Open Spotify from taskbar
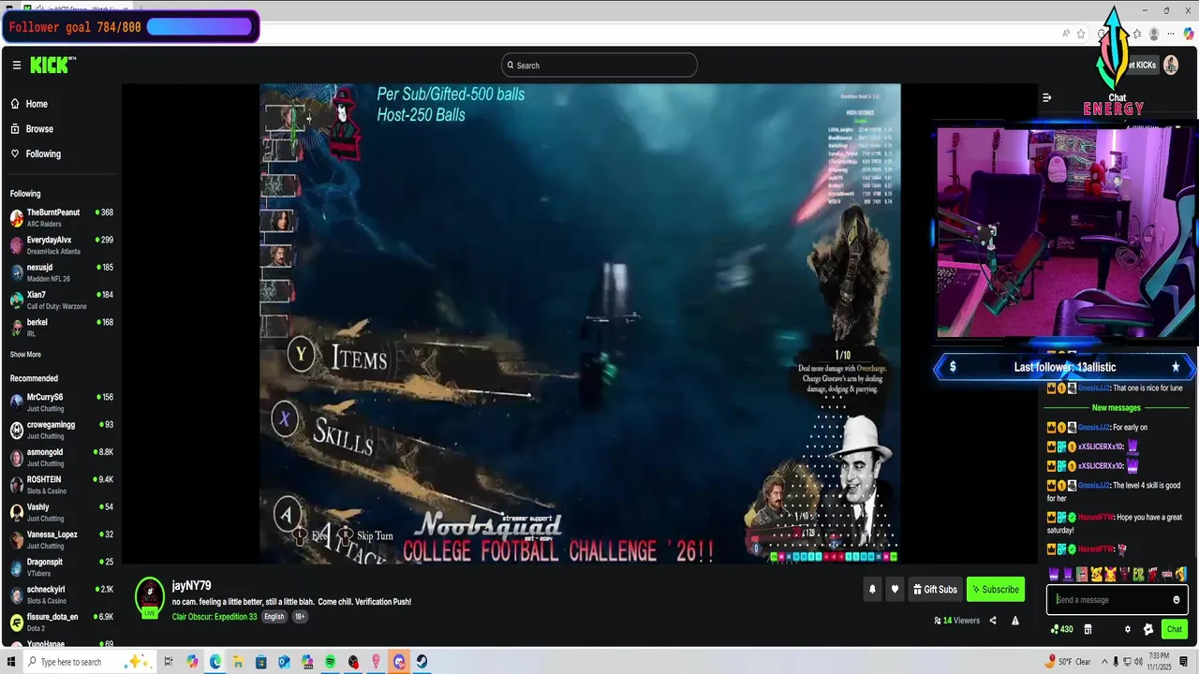 coord(331,662)
